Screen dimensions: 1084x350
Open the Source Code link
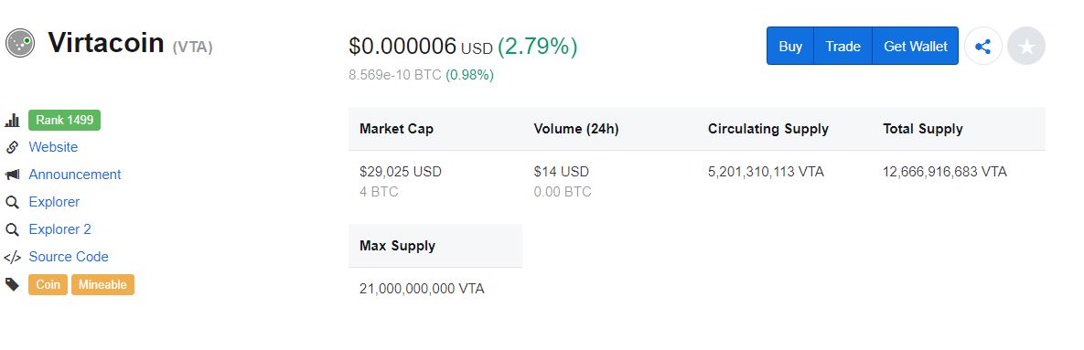coord(69,257)
